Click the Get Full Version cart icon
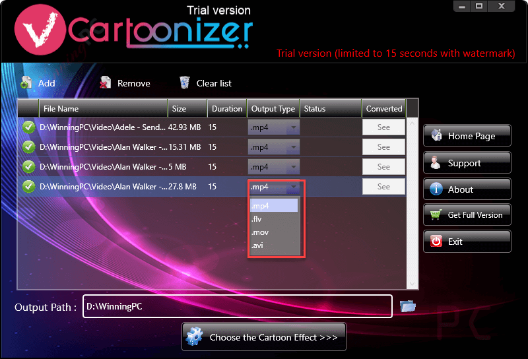 [x=436, y=214]
